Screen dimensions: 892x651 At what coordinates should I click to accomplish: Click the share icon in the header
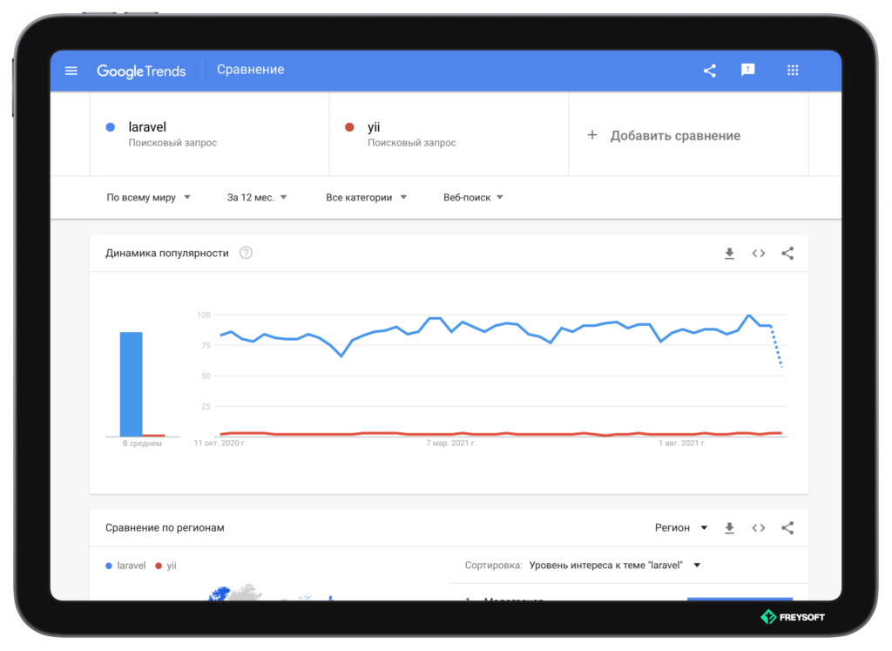709,71
